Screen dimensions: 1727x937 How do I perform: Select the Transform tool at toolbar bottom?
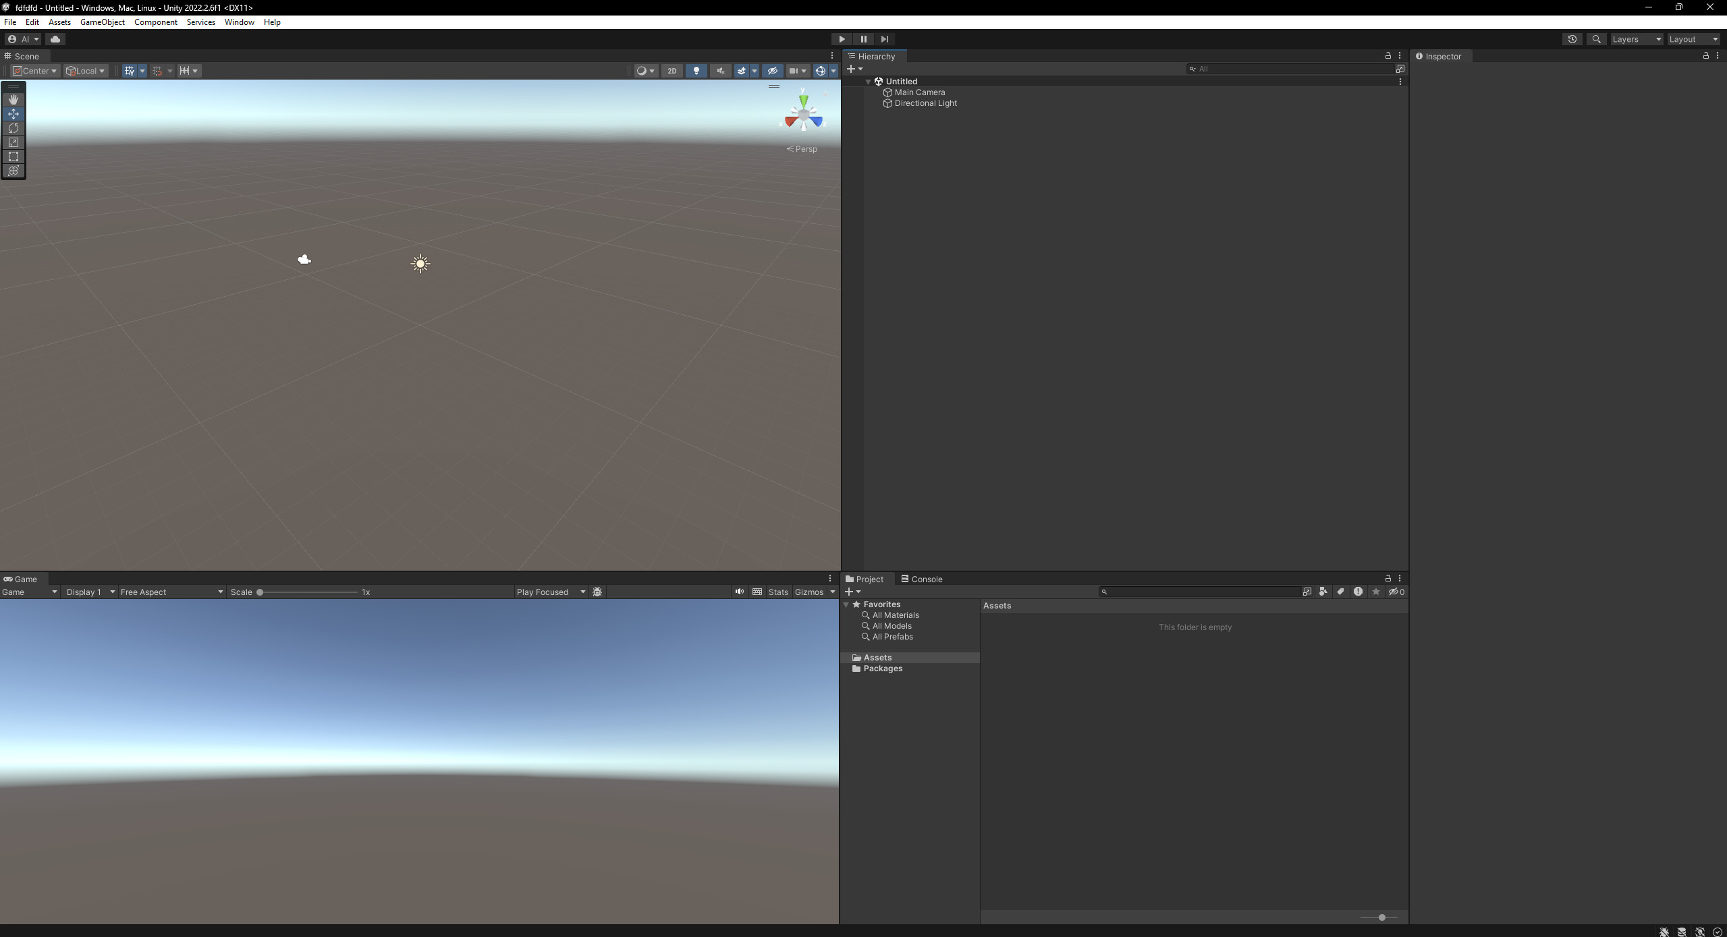coord(13,171)
